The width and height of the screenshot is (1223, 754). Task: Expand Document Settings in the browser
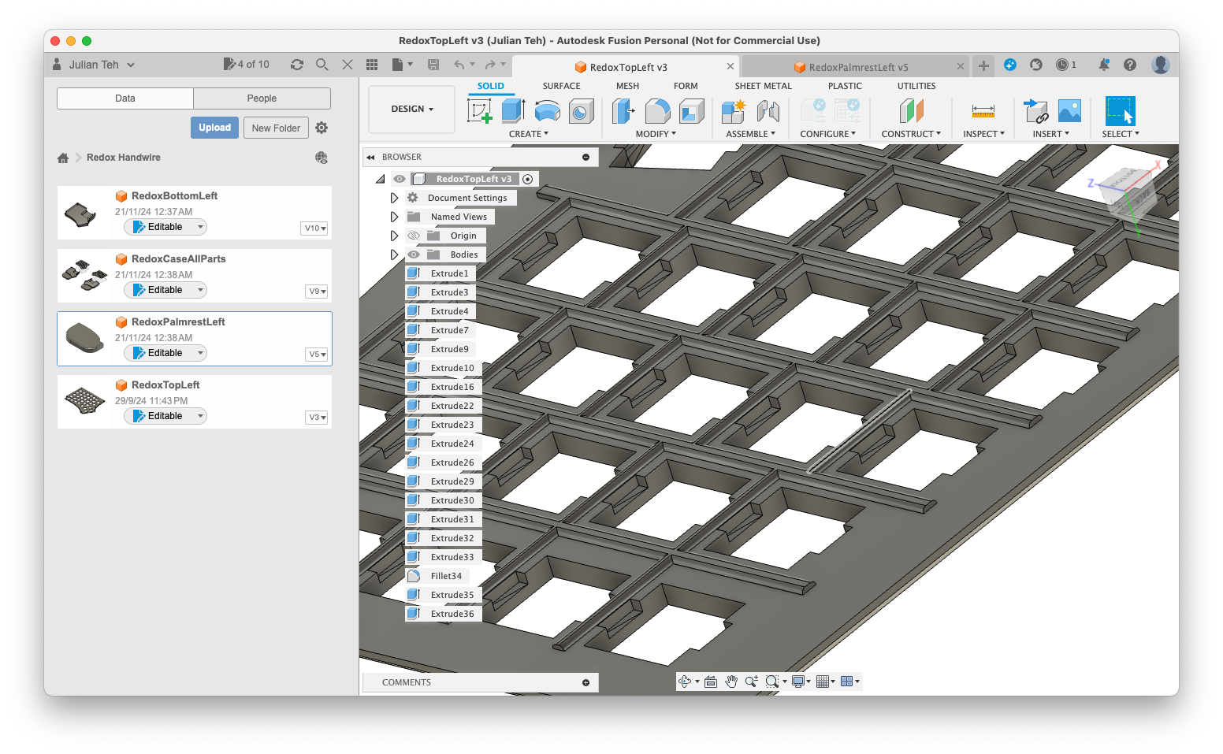click(394, 197)
